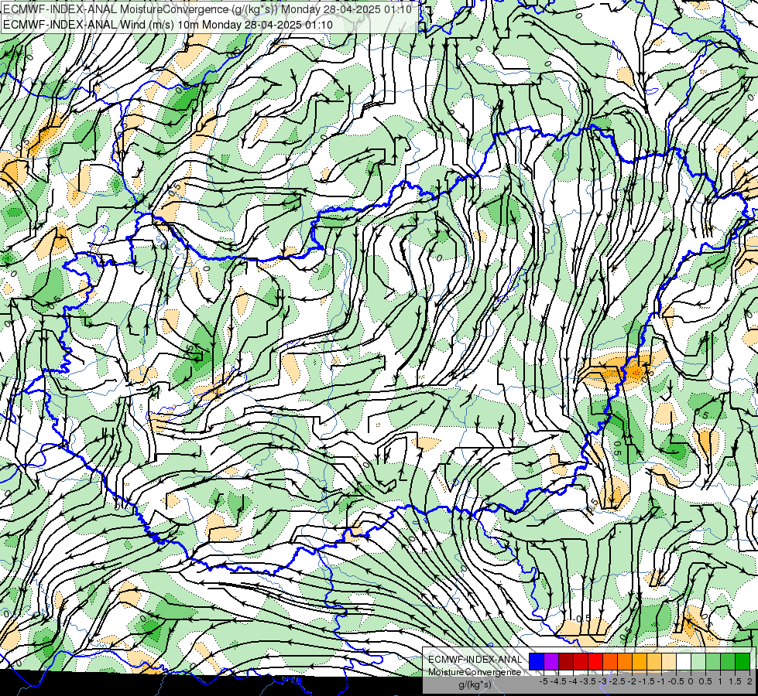The height and width of the screenshot is (696, 758).
Task: Select the legend's MoistureConvergence label
Action: pyautogui.click(x=475, y=672)
